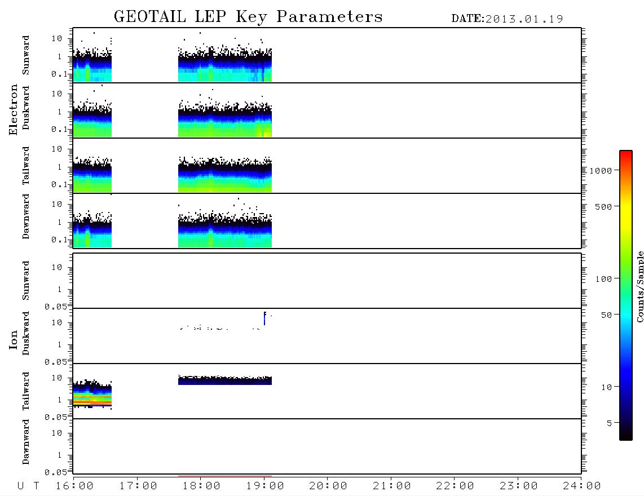Screen dimensions: 644x496
Task: Select the 24:00 time axis label
Action: [582, 486]
